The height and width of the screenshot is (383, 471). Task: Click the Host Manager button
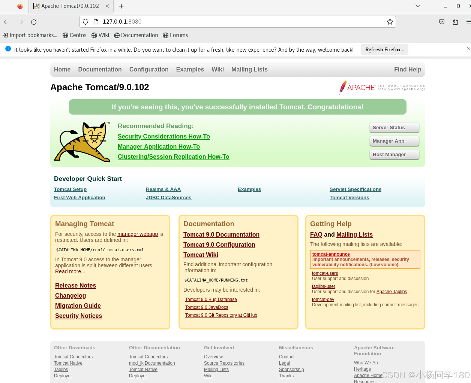pyautogui.click(x=394, y=155)
